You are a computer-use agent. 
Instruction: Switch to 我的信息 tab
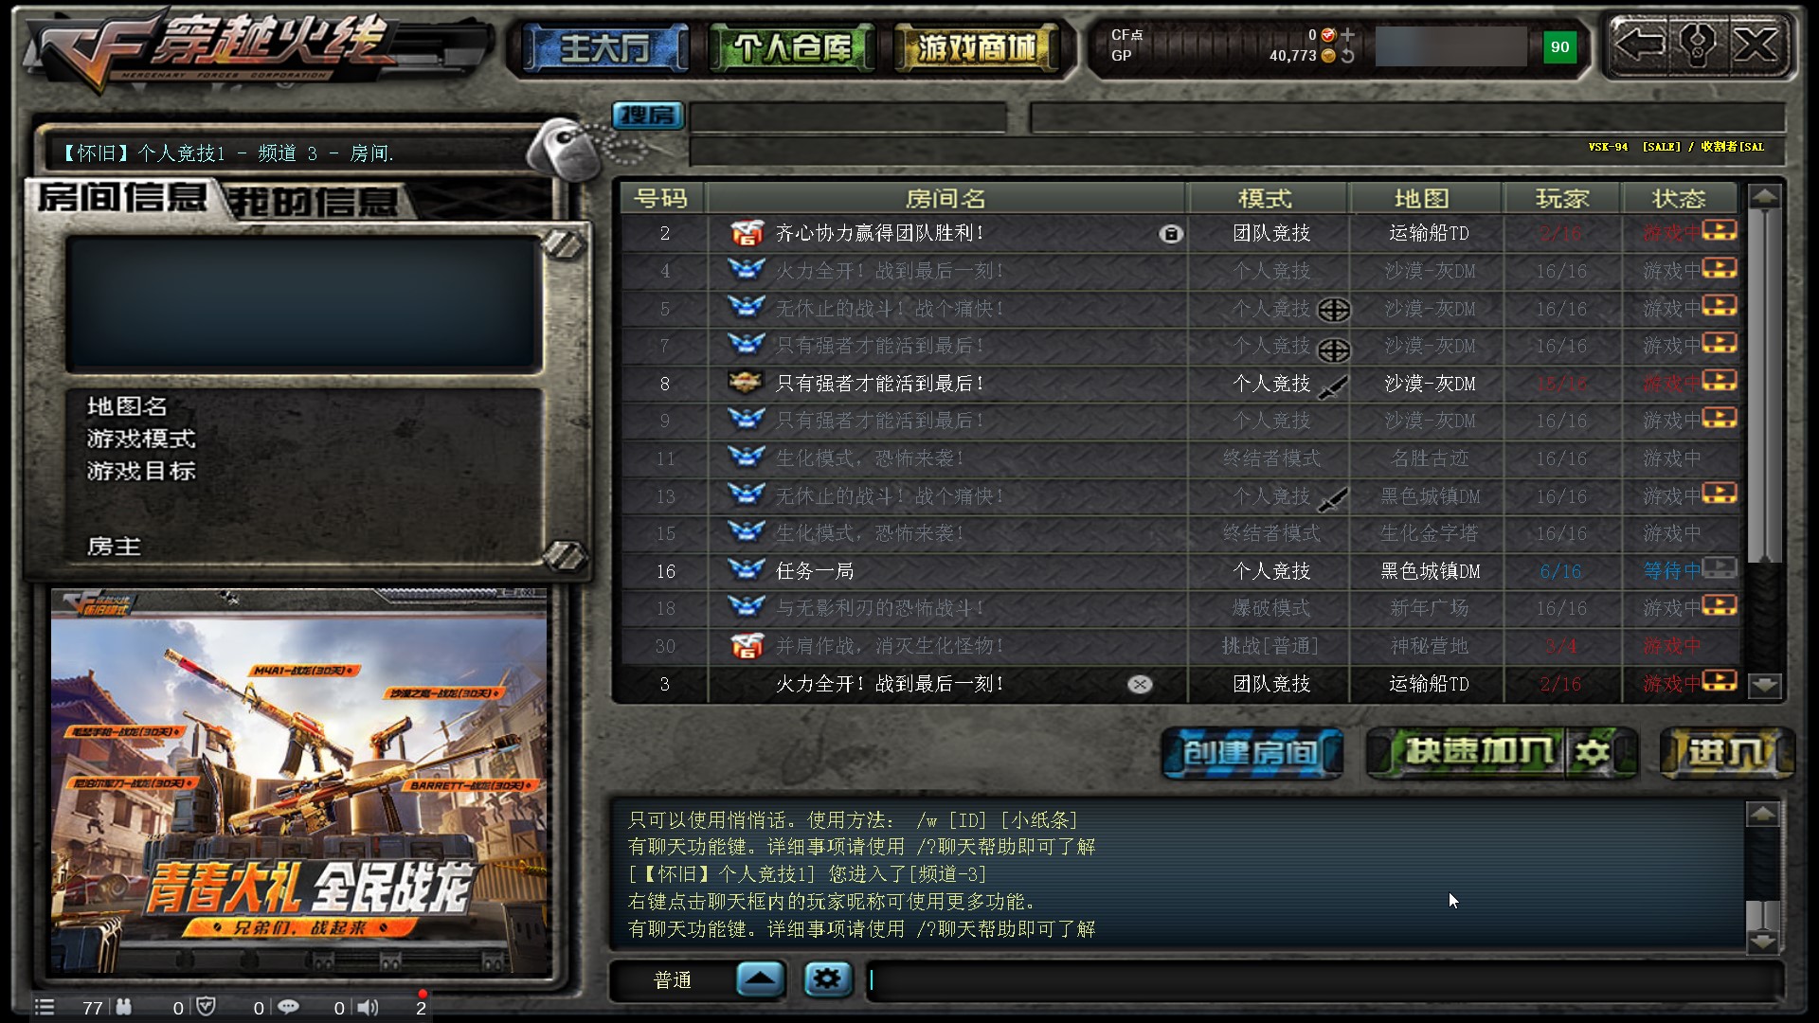pyautogui.click(x=313, y=202)
